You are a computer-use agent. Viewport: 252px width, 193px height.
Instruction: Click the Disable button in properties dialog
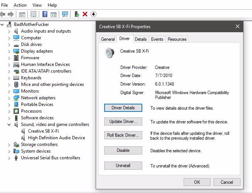pos(123,150)
